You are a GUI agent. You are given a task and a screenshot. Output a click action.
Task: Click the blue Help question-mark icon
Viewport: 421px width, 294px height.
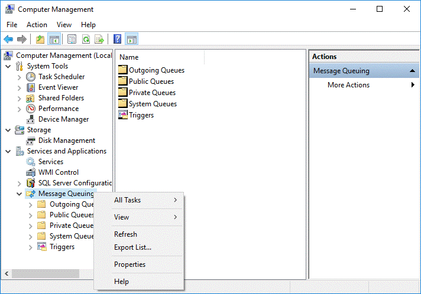[x=117, y=40]
